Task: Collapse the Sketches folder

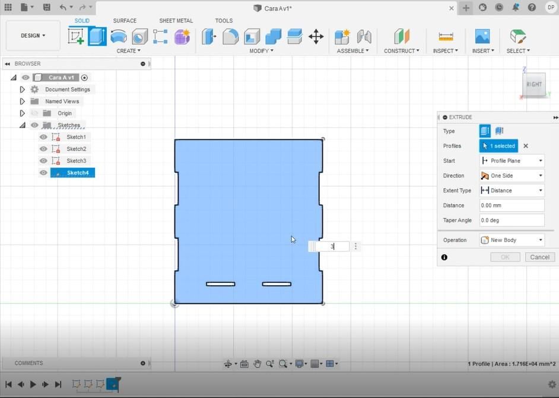Action: pyautogui.click(x=23, y=125)
